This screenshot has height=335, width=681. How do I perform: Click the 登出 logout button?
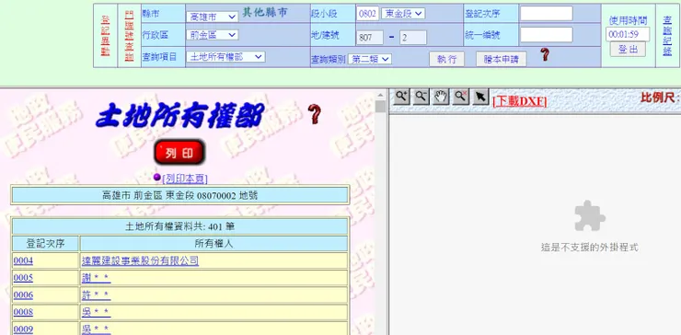point(628,50)
